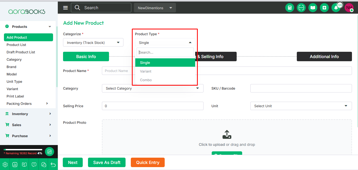Click the magnifier icon in search box
Viewport: 358px width, 170px height.
[77, 8]
